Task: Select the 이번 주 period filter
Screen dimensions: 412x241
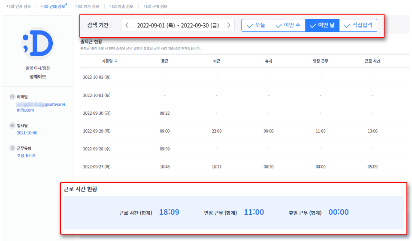Action: (288, 25)
